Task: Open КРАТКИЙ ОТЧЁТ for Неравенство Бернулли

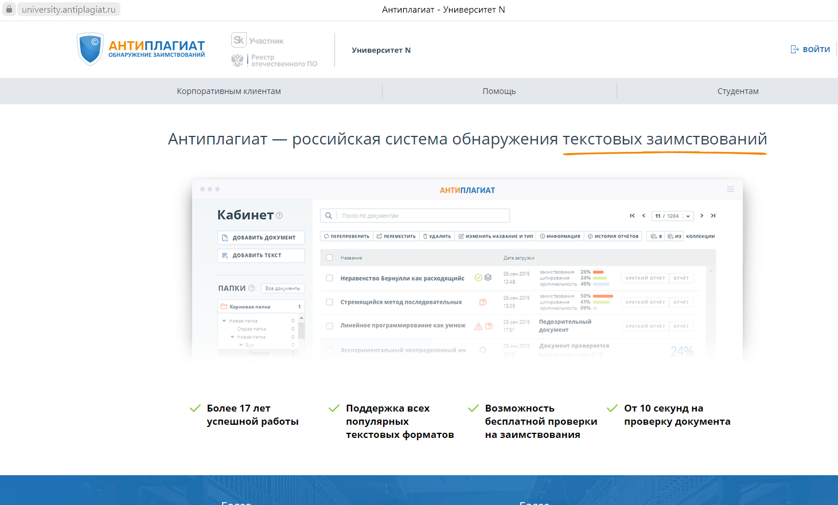Action: (x=645, y=278)
